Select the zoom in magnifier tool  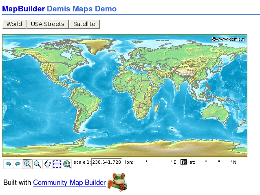tap(28, 164)
